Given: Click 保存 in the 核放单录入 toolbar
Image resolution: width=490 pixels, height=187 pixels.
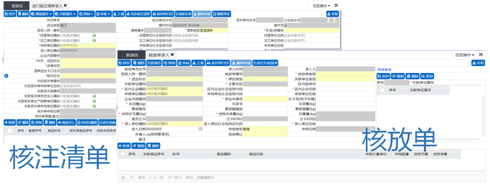Looking at the screenshot, I should pyautogui.click(x=124, y=63).
